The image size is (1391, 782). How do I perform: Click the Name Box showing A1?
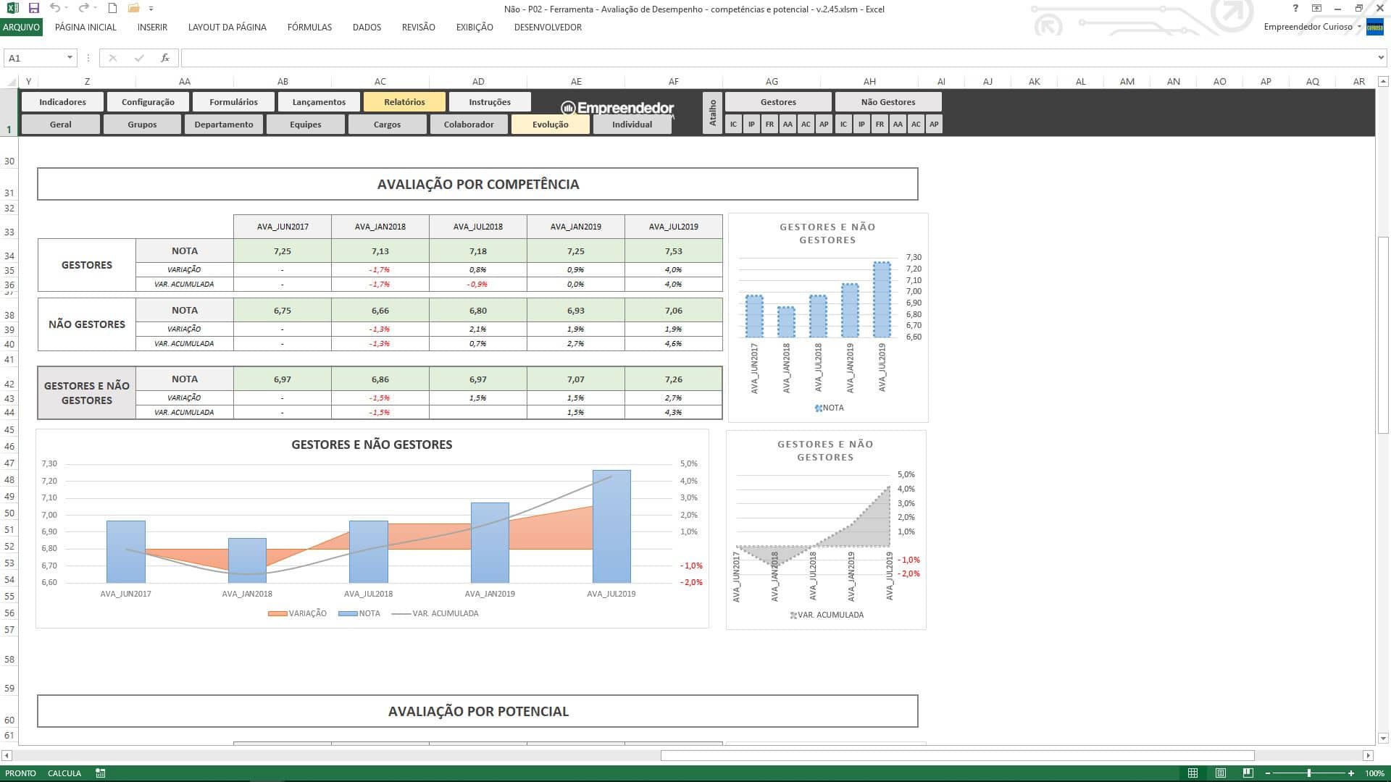[35, 58]
